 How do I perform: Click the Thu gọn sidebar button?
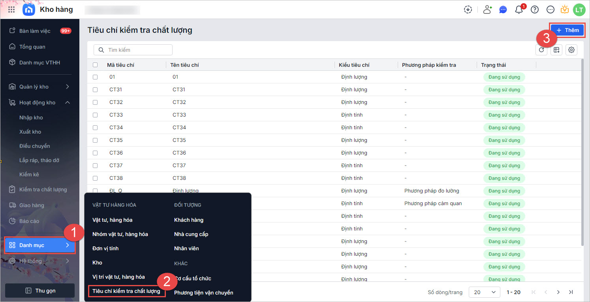pos(40,291)
